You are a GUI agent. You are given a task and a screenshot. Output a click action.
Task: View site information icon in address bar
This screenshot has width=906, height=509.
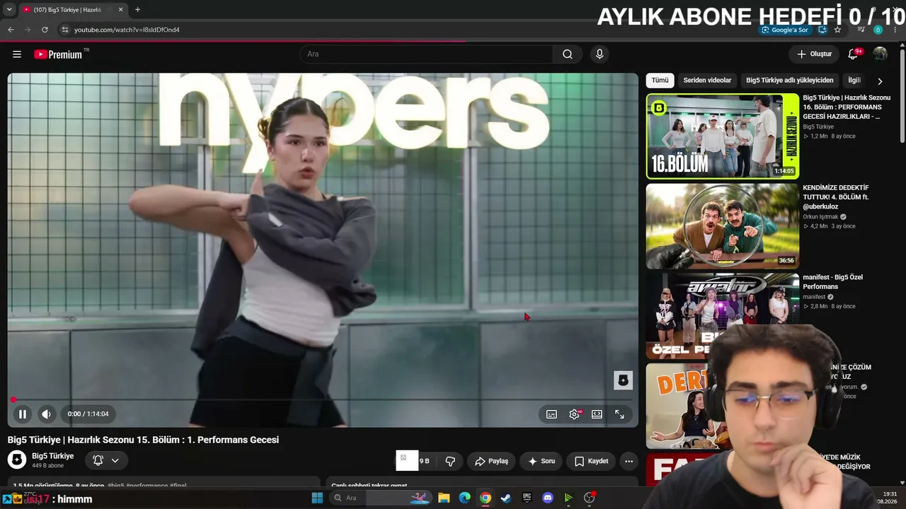pos(64,30)
